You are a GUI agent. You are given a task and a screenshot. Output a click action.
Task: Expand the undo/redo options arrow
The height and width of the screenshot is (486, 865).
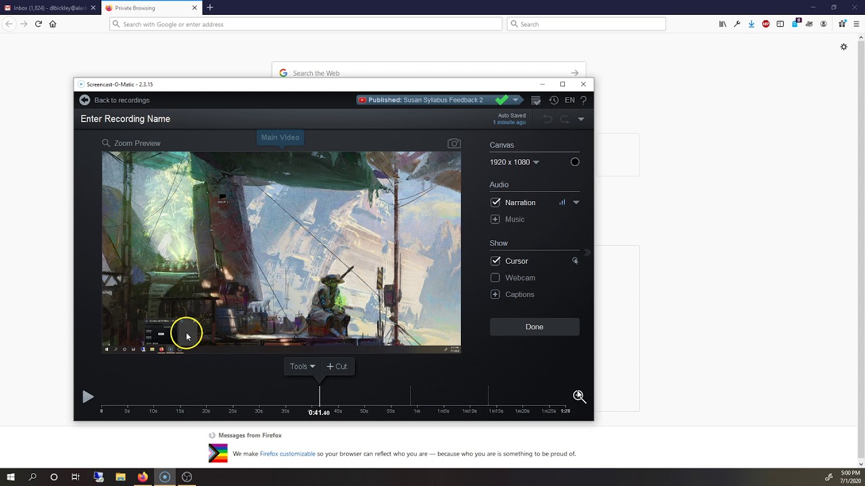pos(580,119)
